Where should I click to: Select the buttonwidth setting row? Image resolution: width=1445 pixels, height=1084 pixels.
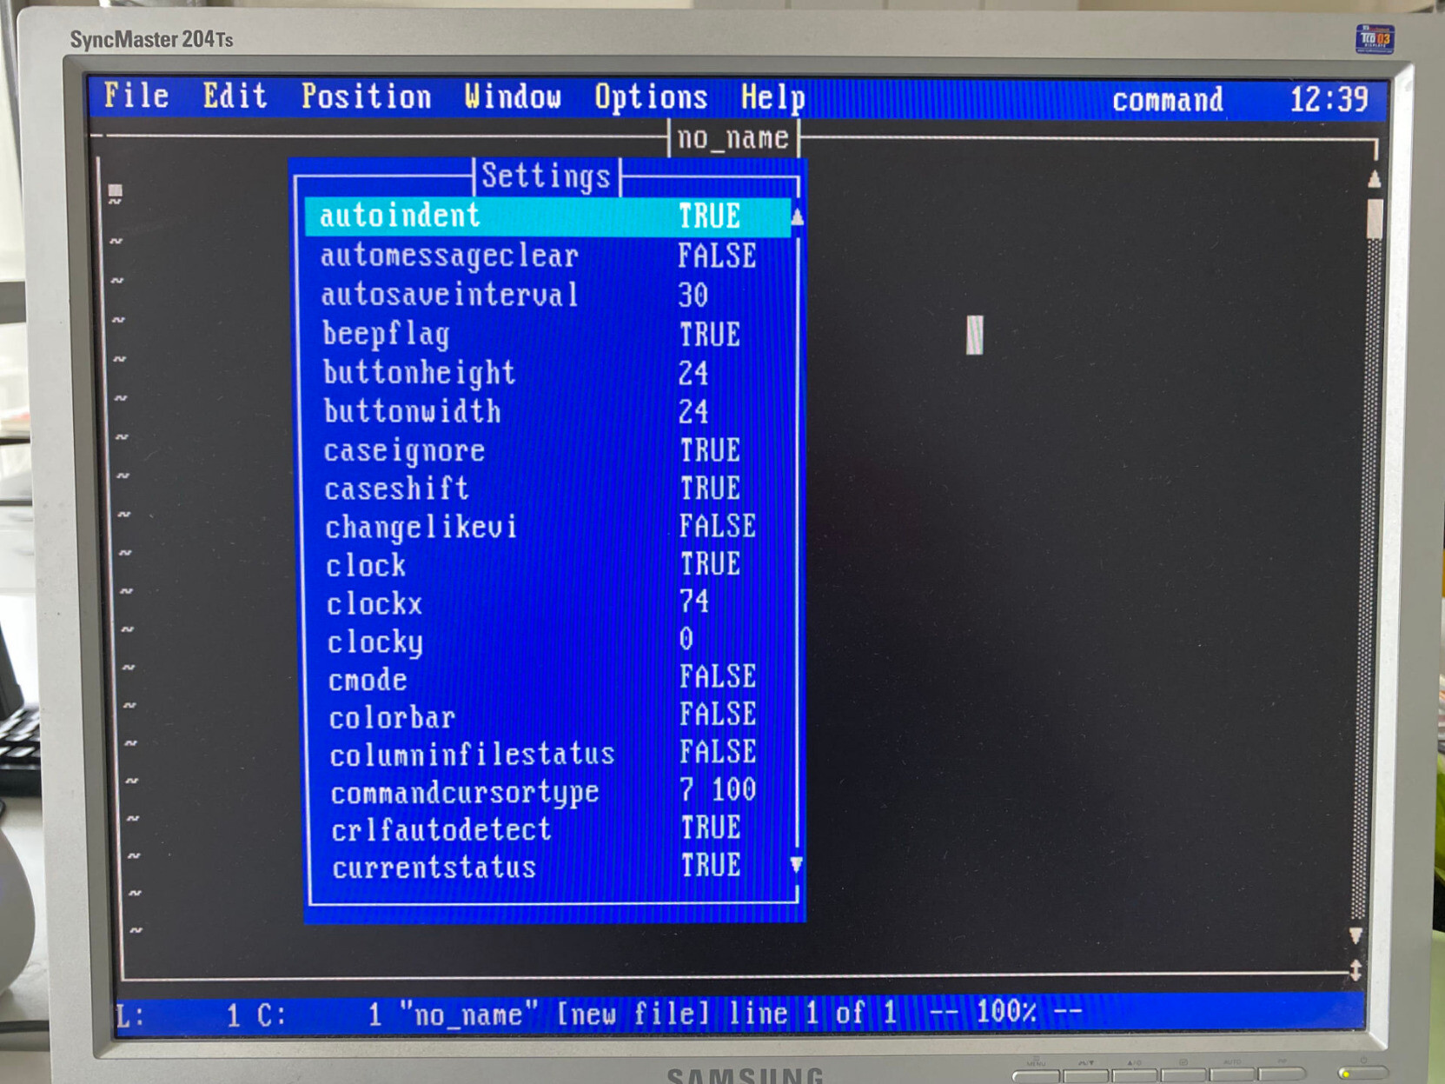click(x=549, y=411)
